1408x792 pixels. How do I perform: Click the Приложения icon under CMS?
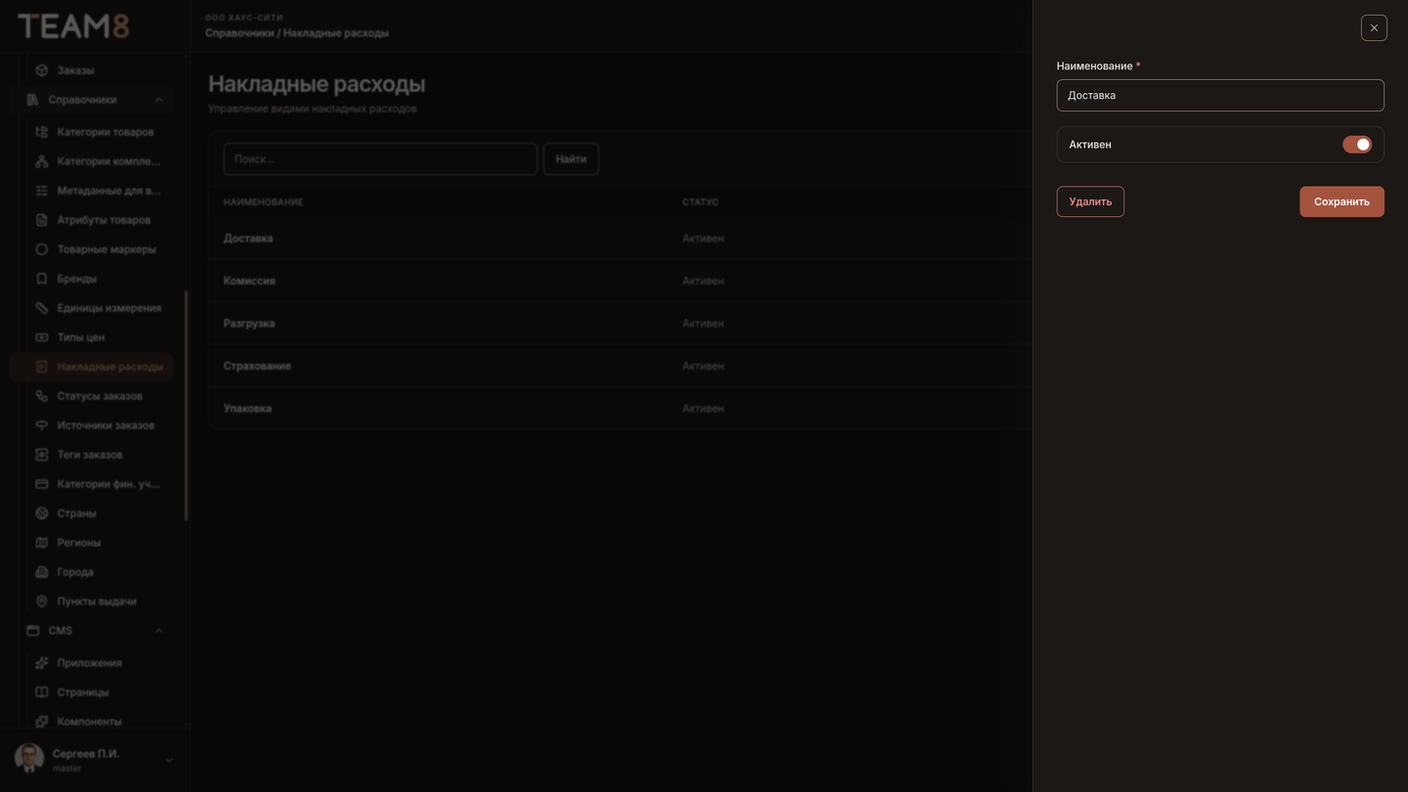coord(41,663)
